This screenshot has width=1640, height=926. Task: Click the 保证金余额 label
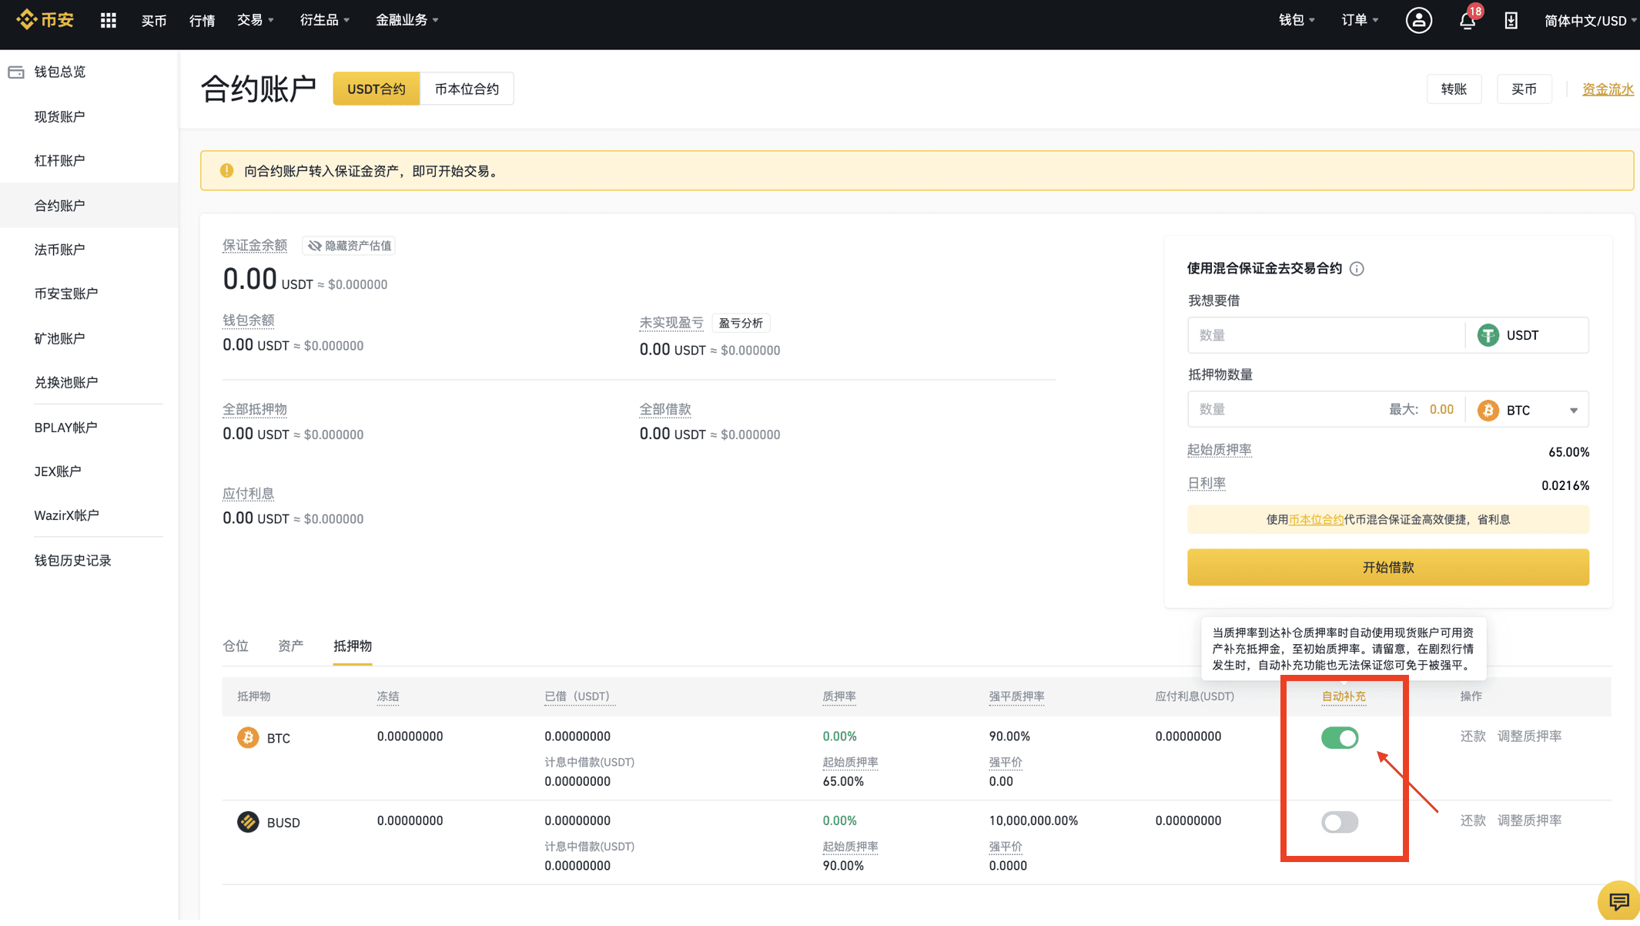[255, 246]
